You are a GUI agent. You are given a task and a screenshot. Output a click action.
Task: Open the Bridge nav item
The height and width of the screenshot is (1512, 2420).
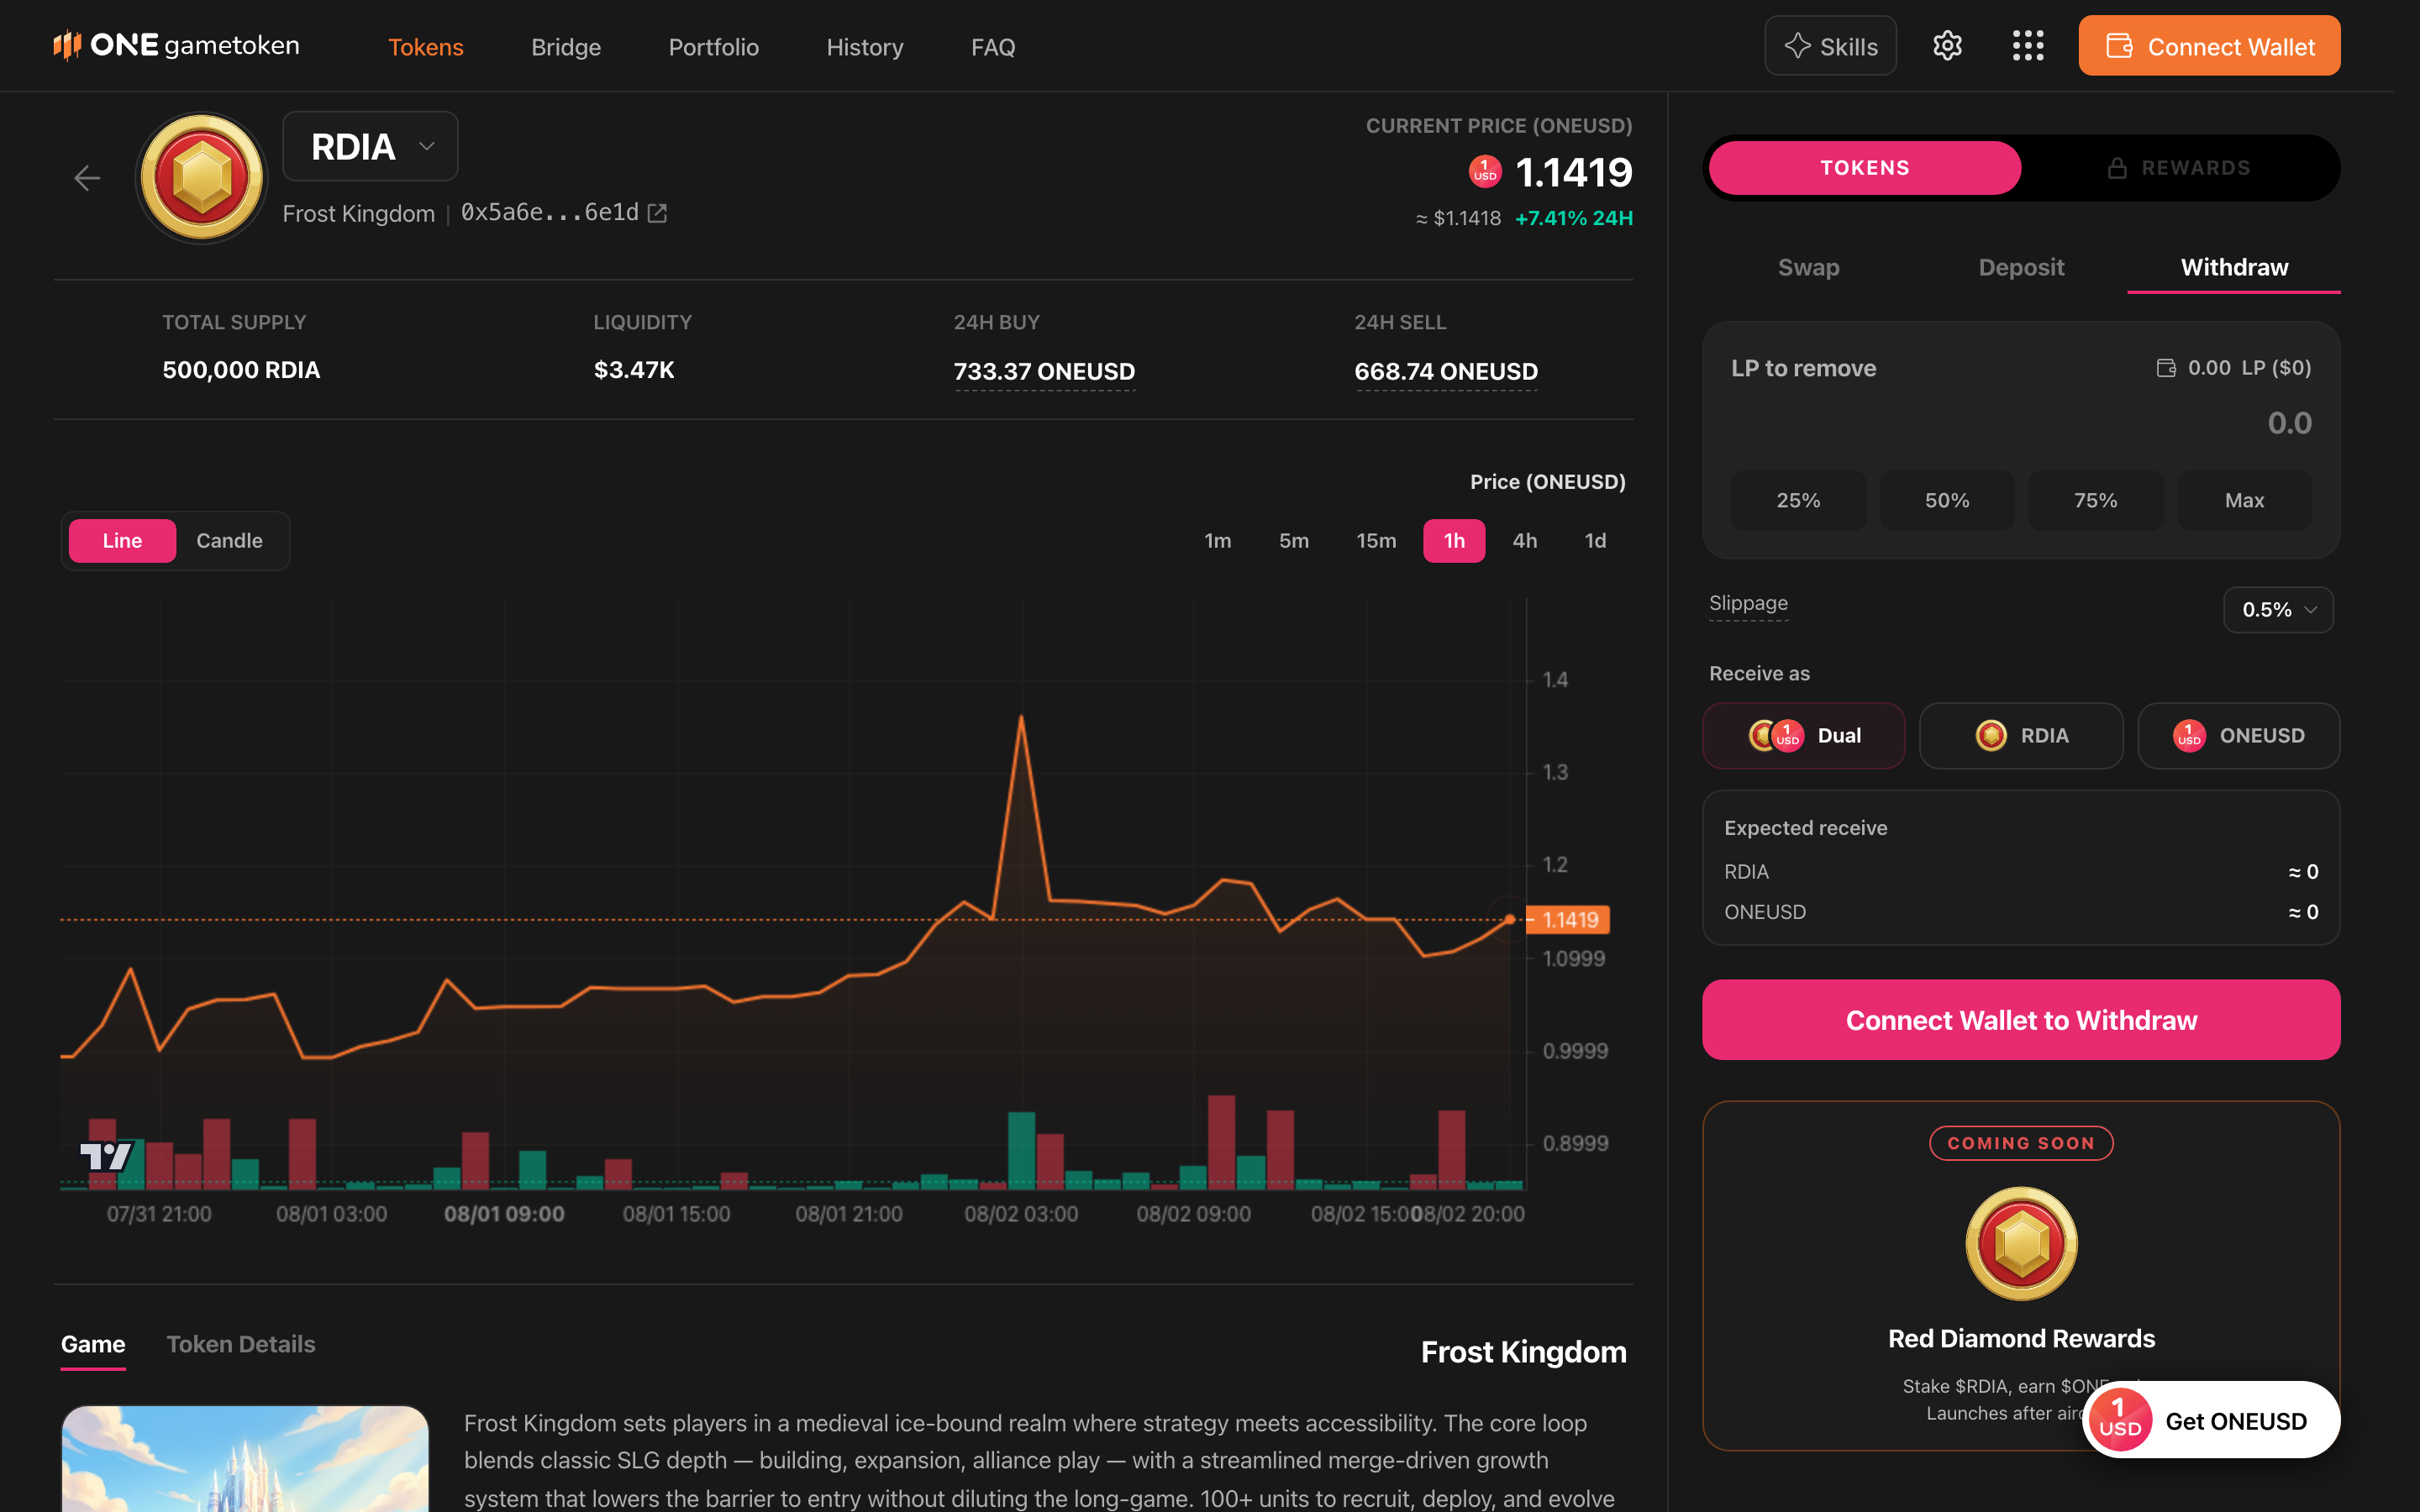click(x=566, y=47)
